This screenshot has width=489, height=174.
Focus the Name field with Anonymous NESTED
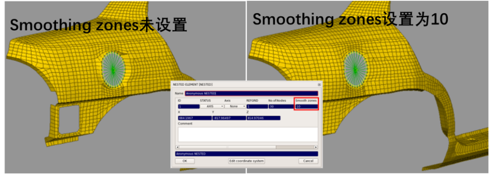tap(251, 93)
